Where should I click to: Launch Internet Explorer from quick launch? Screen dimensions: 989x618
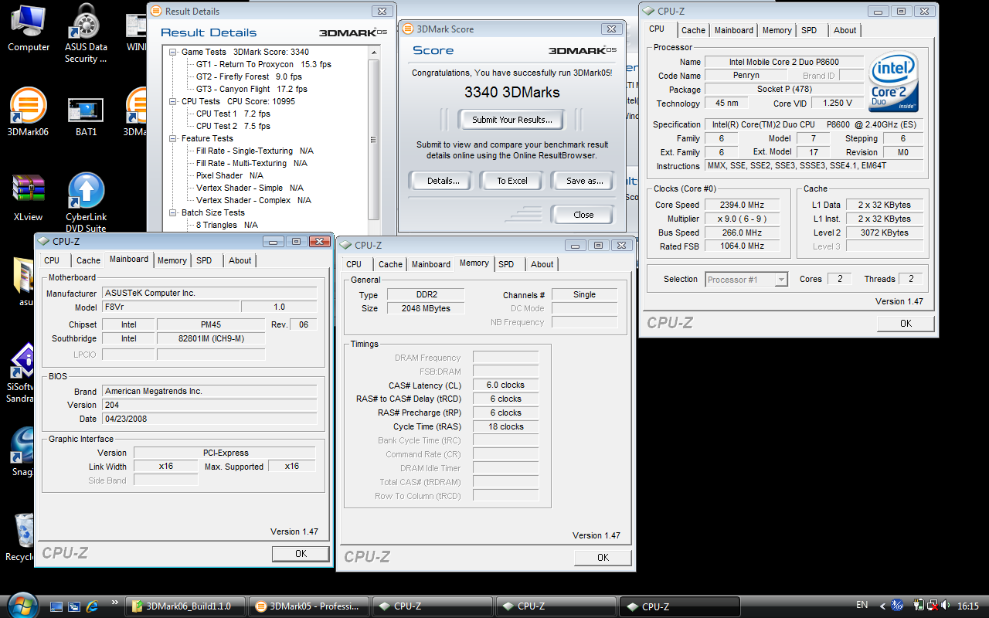pos(93,606)
